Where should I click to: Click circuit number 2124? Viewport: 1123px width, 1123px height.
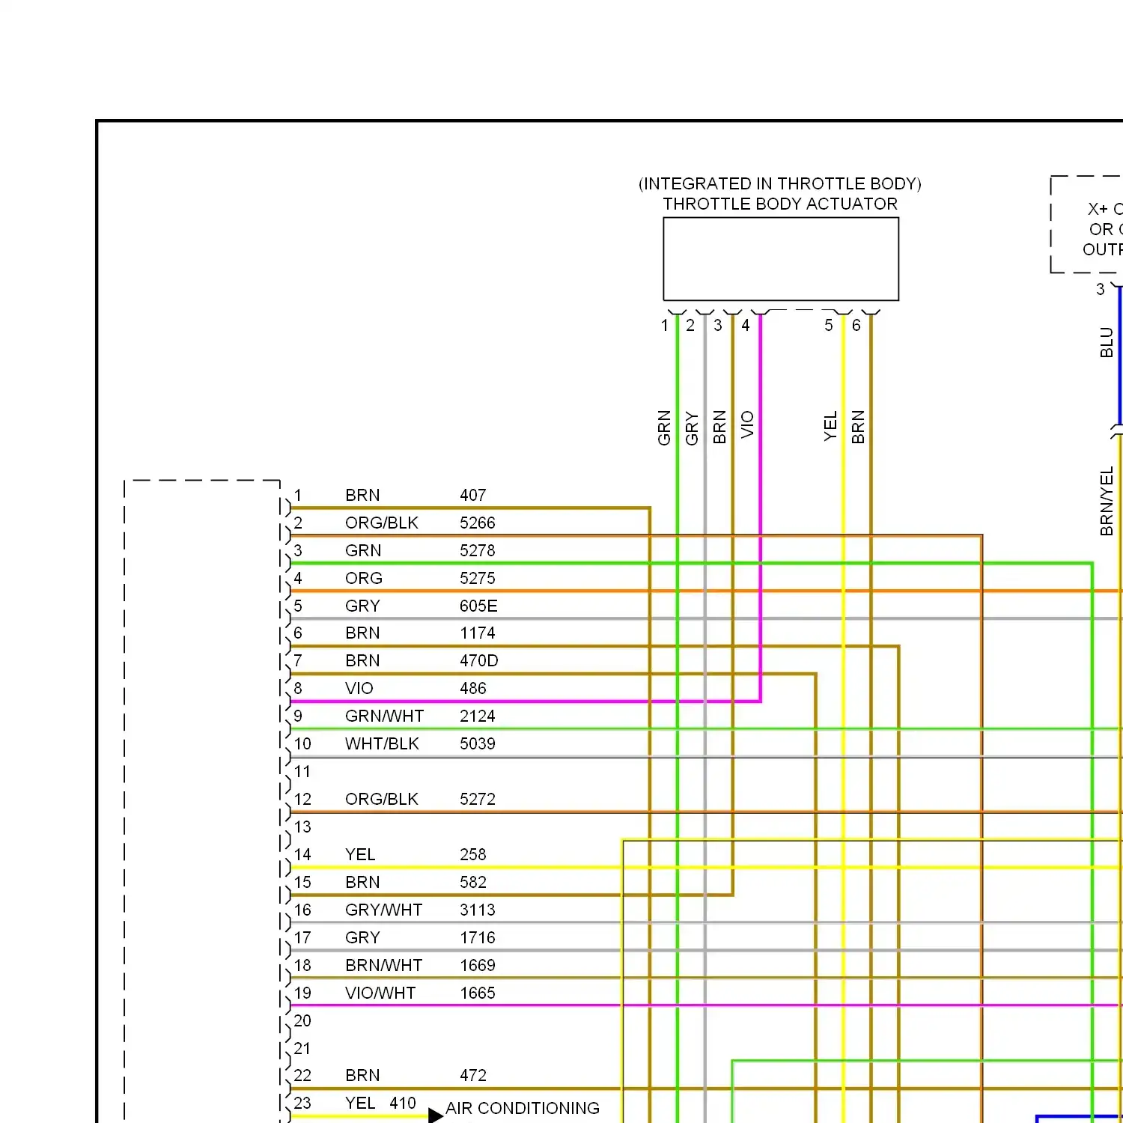click(478, 716)
